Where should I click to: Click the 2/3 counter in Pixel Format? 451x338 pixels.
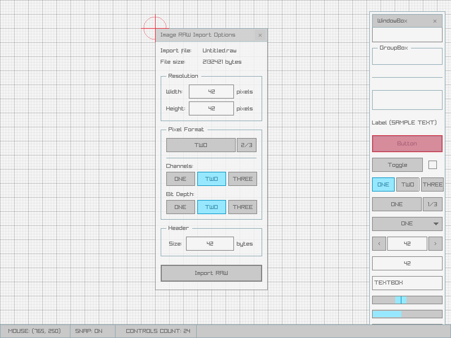(x=247, y=145)
